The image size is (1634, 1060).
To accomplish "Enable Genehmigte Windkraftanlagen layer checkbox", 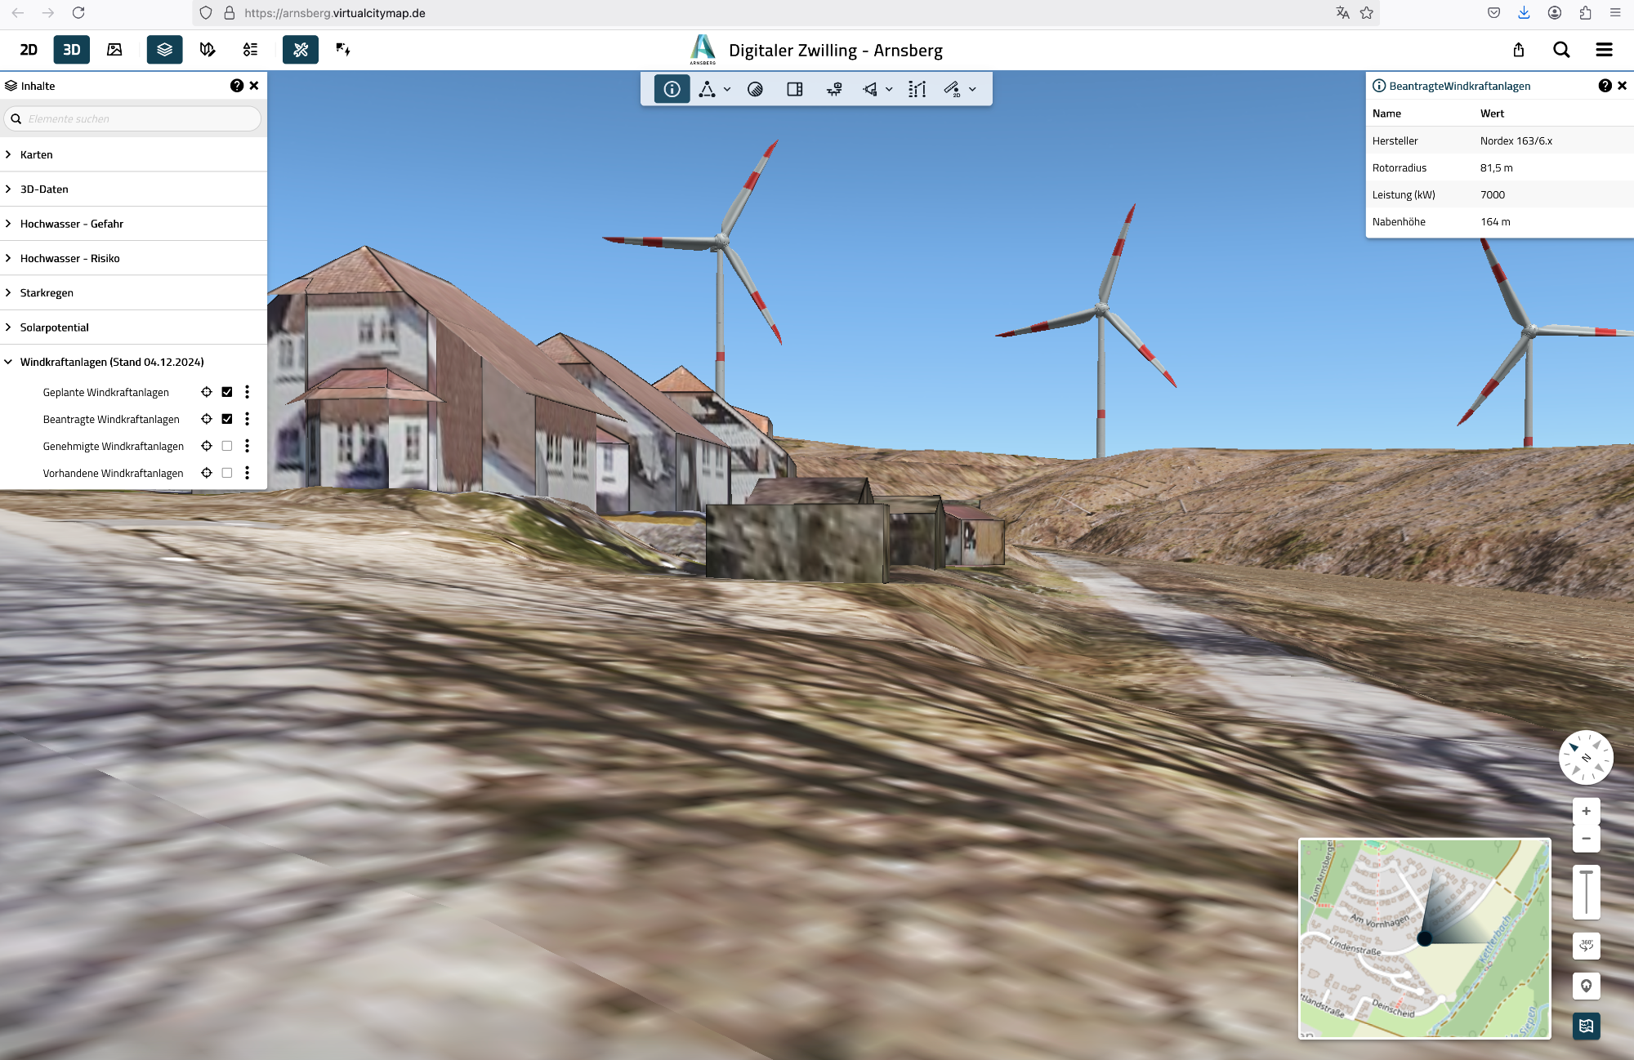I will (x=227, y=446).
